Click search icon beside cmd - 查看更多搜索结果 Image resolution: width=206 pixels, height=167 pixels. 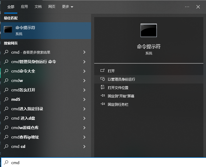pos(6,52)
